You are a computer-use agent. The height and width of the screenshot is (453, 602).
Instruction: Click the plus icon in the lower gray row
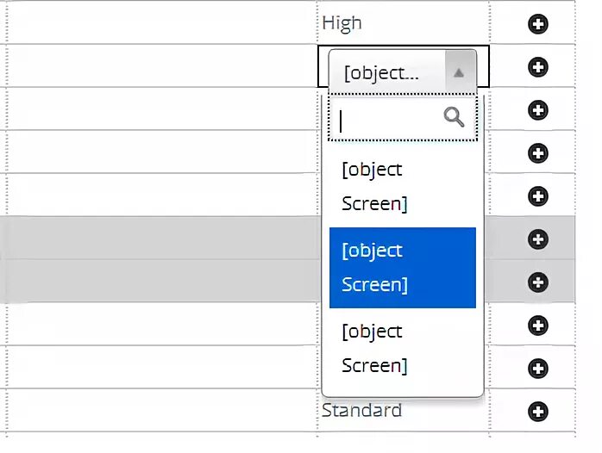point(537,282)
